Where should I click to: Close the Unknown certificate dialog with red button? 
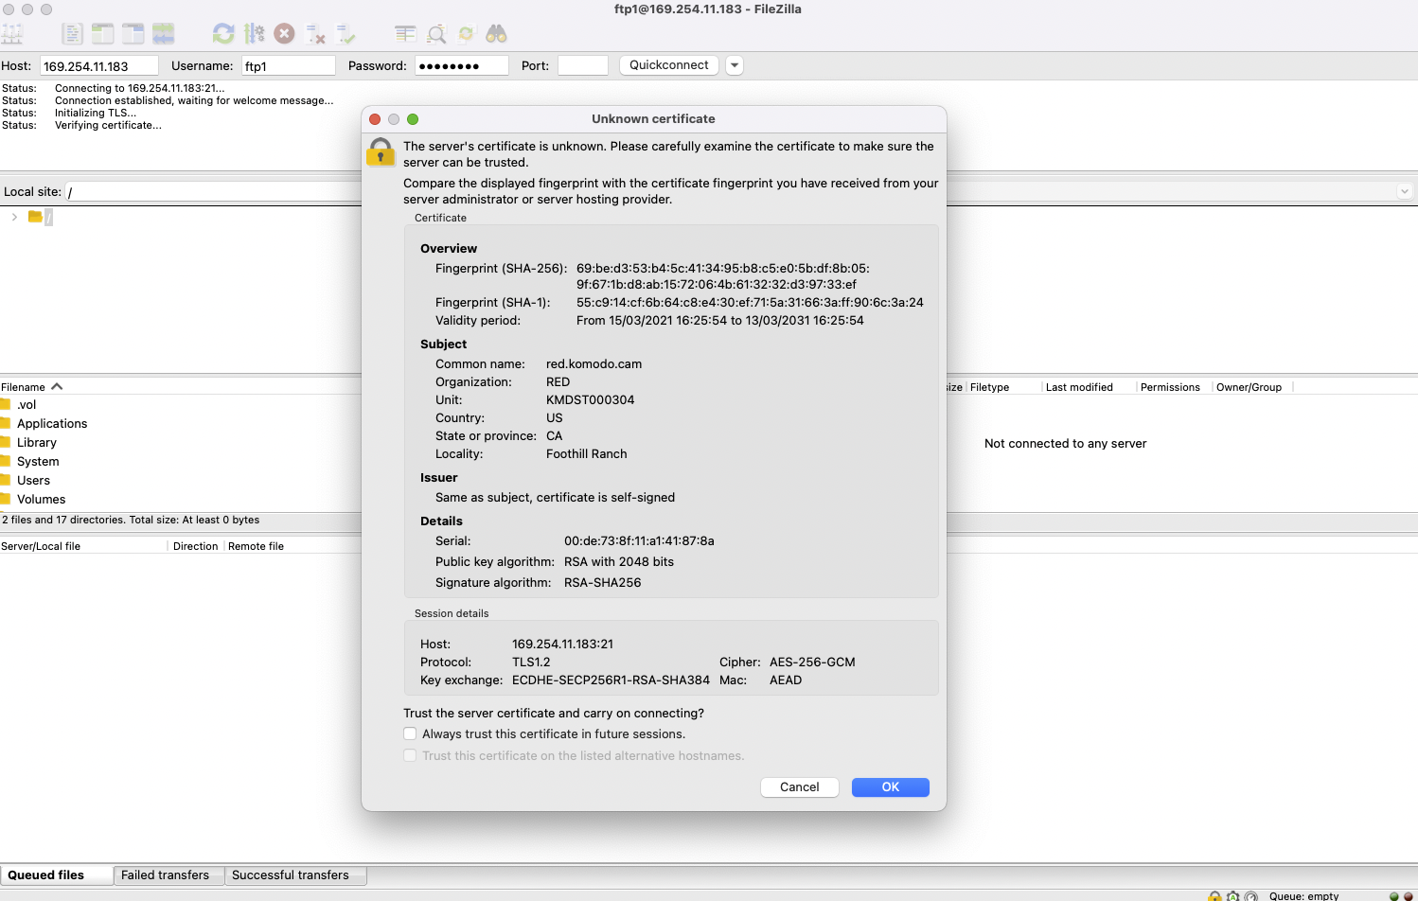tap(375, 119)
